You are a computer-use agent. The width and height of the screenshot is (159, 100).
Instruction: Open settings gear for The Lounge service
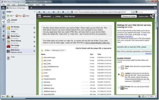(x=34, y=46)
